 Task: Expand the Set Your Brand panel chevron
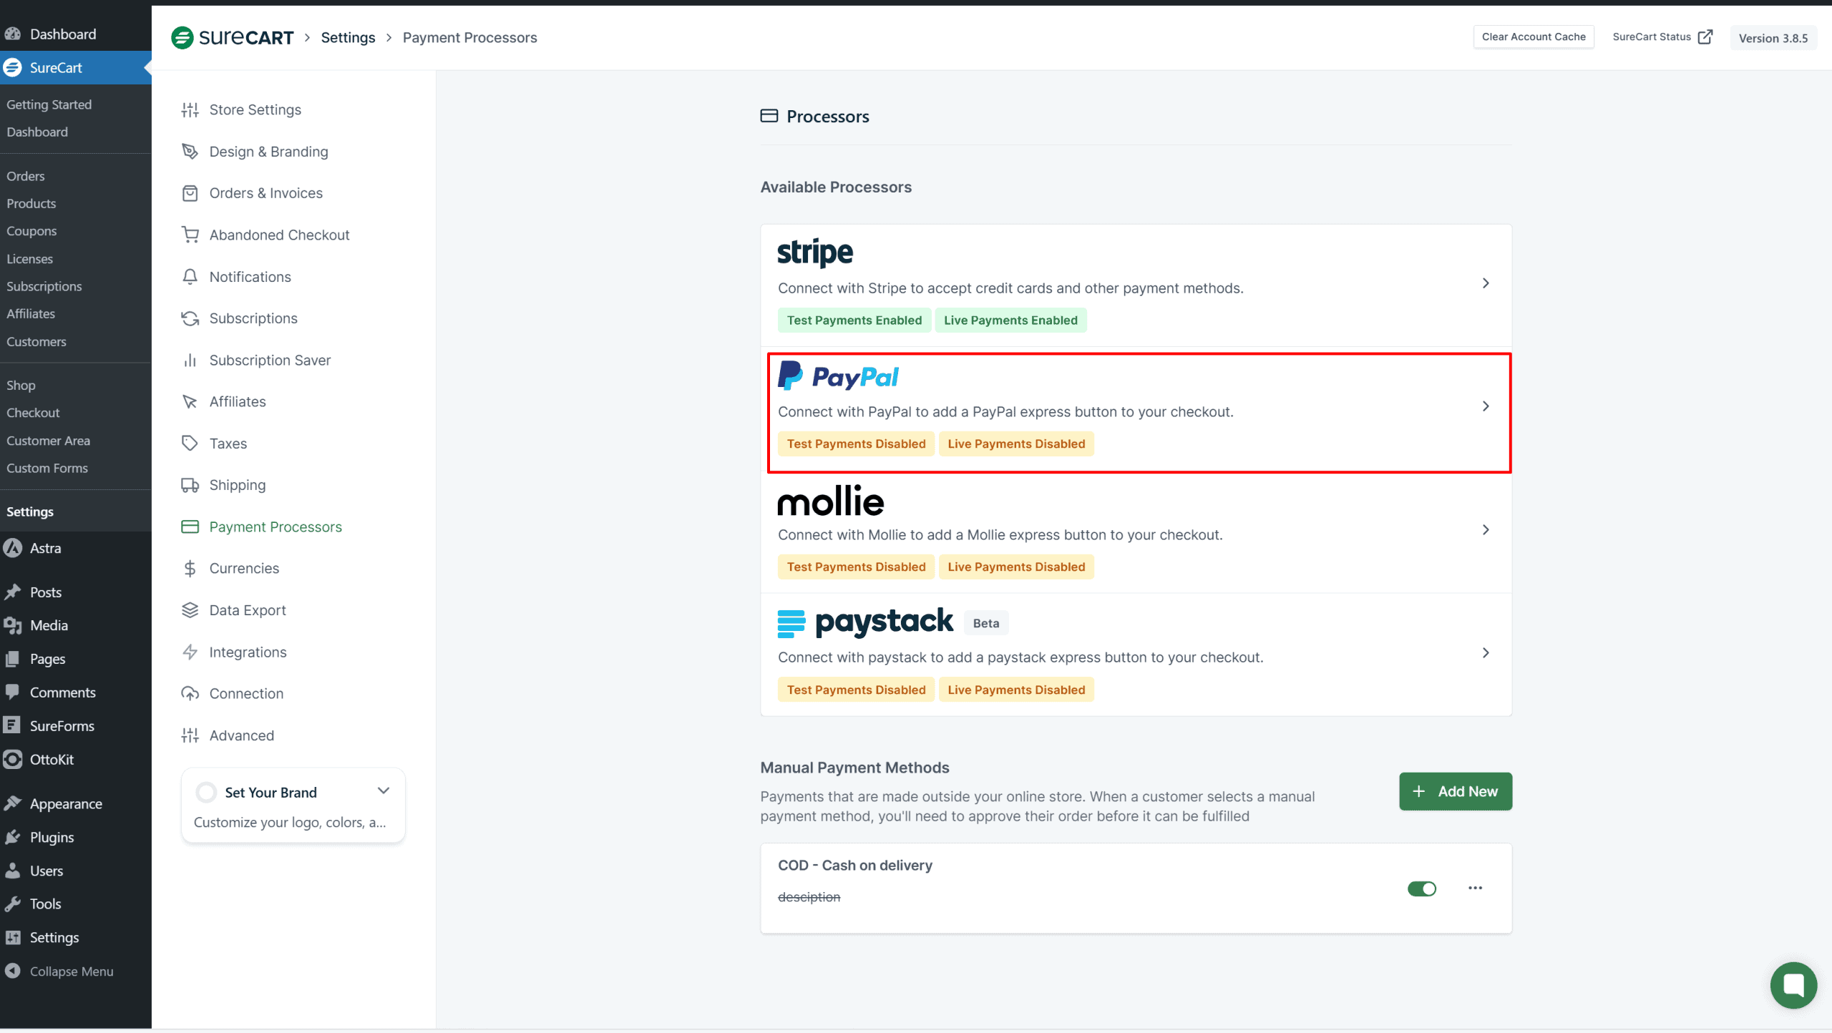[384, 790]
